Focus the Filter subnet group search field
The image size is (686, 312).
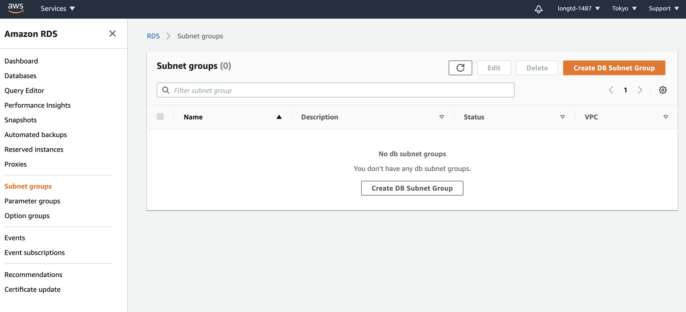[341, 90]
